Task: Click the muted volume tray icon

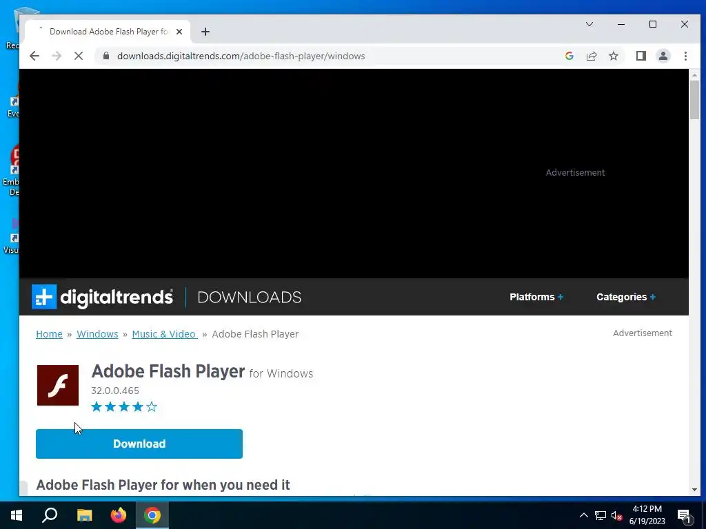Action: coord(617,516)
